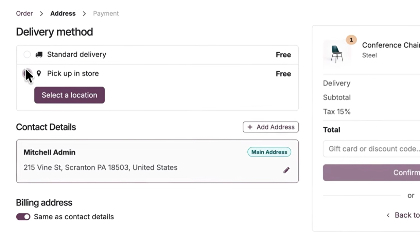The height and width of the screenshot is (238, 420).
Task: Click the Add Address button
Action: coord(270,127)
